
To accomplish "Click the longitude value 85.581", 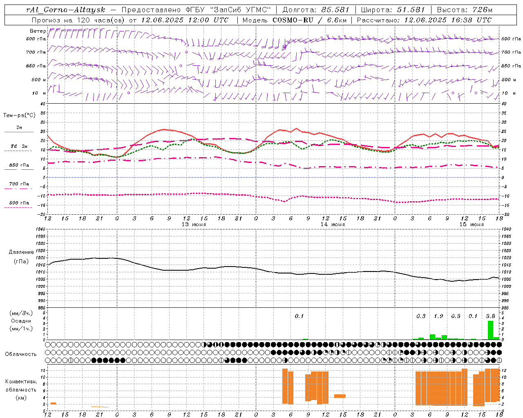I will 335,10.
